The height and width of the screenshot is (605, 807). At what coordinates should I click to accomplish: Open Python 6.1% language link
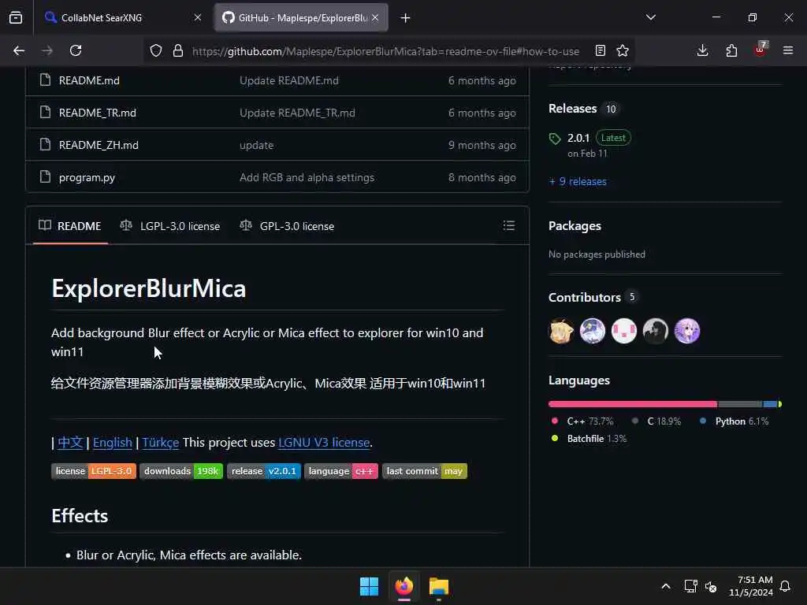pos(734,421)
